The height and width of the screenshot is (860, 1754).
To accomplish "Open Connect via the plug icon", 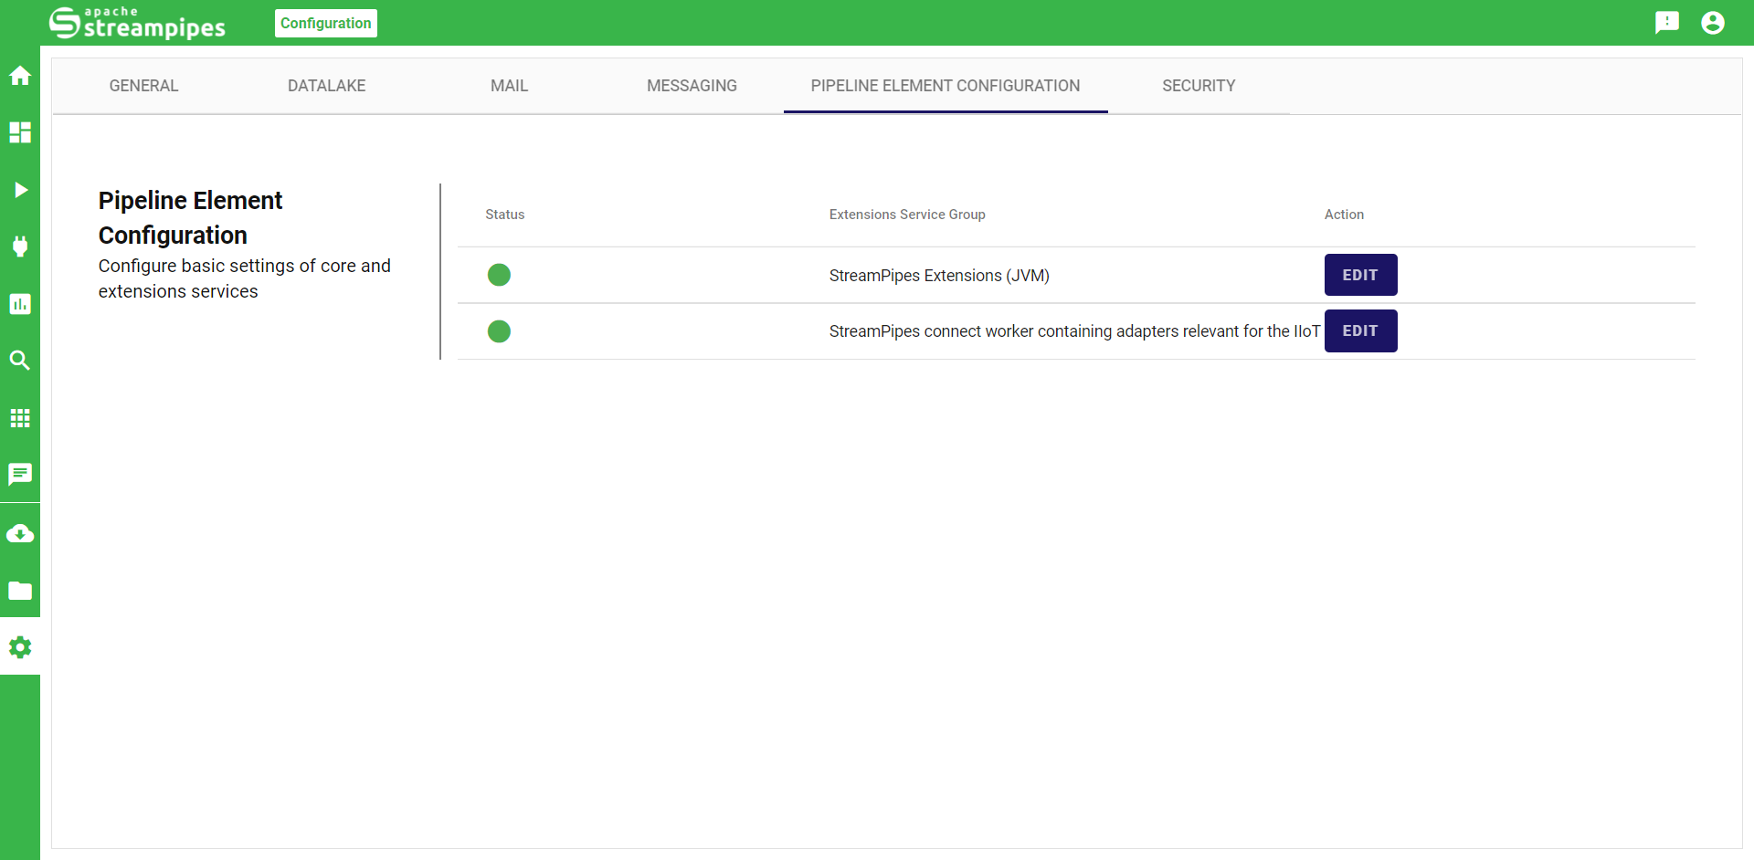I will (20, 246).
